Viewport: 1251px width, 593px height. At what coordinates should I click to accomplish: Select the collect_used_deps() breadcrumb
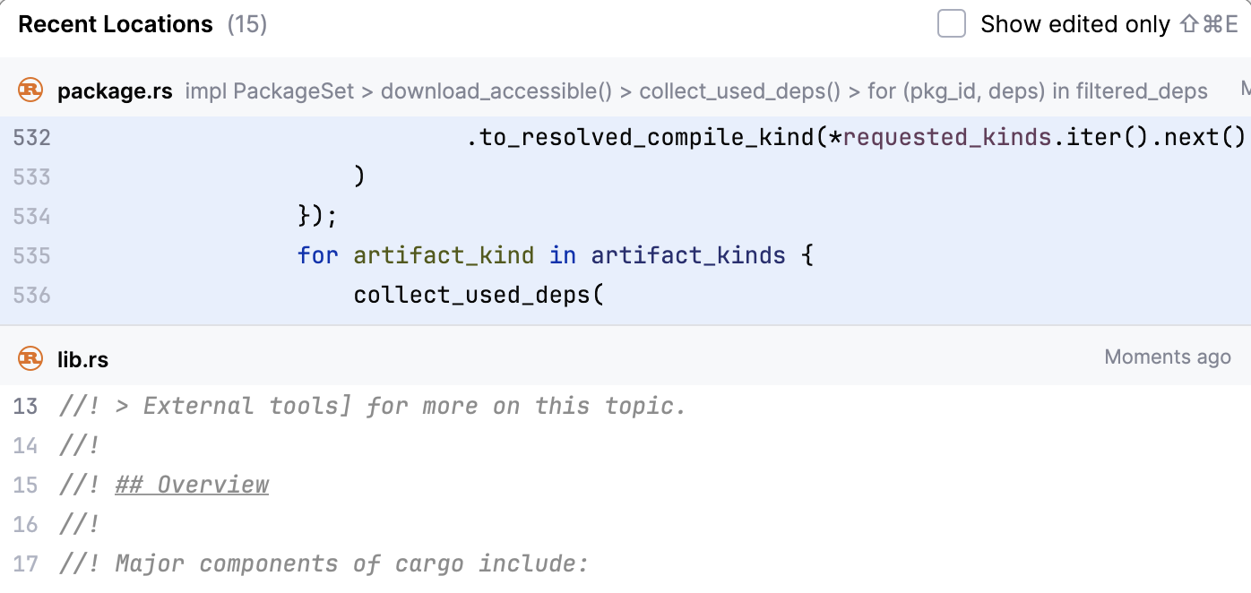coord(739,91)
